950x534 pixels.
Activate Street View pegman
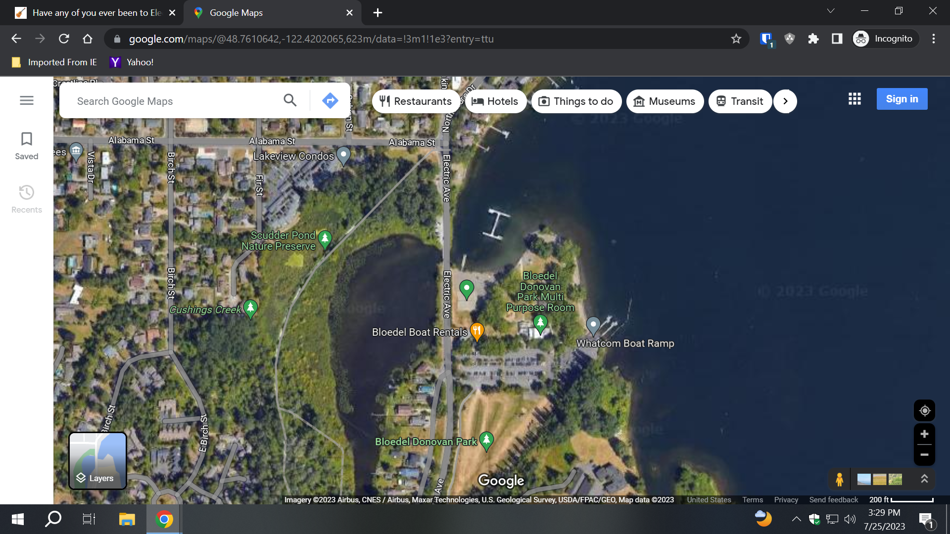(x=840, y=479)
